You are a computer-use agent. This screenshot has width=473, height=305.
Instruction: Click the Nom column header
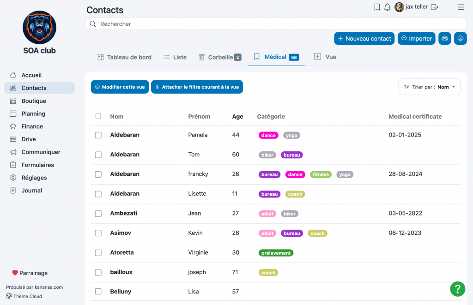click(x=117, y=116)
